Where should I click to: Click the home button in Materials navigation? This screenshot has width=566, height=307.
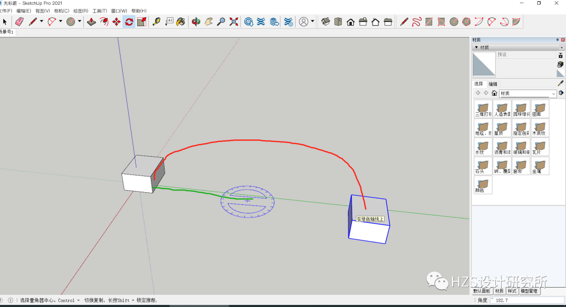[x=494, y=93]
